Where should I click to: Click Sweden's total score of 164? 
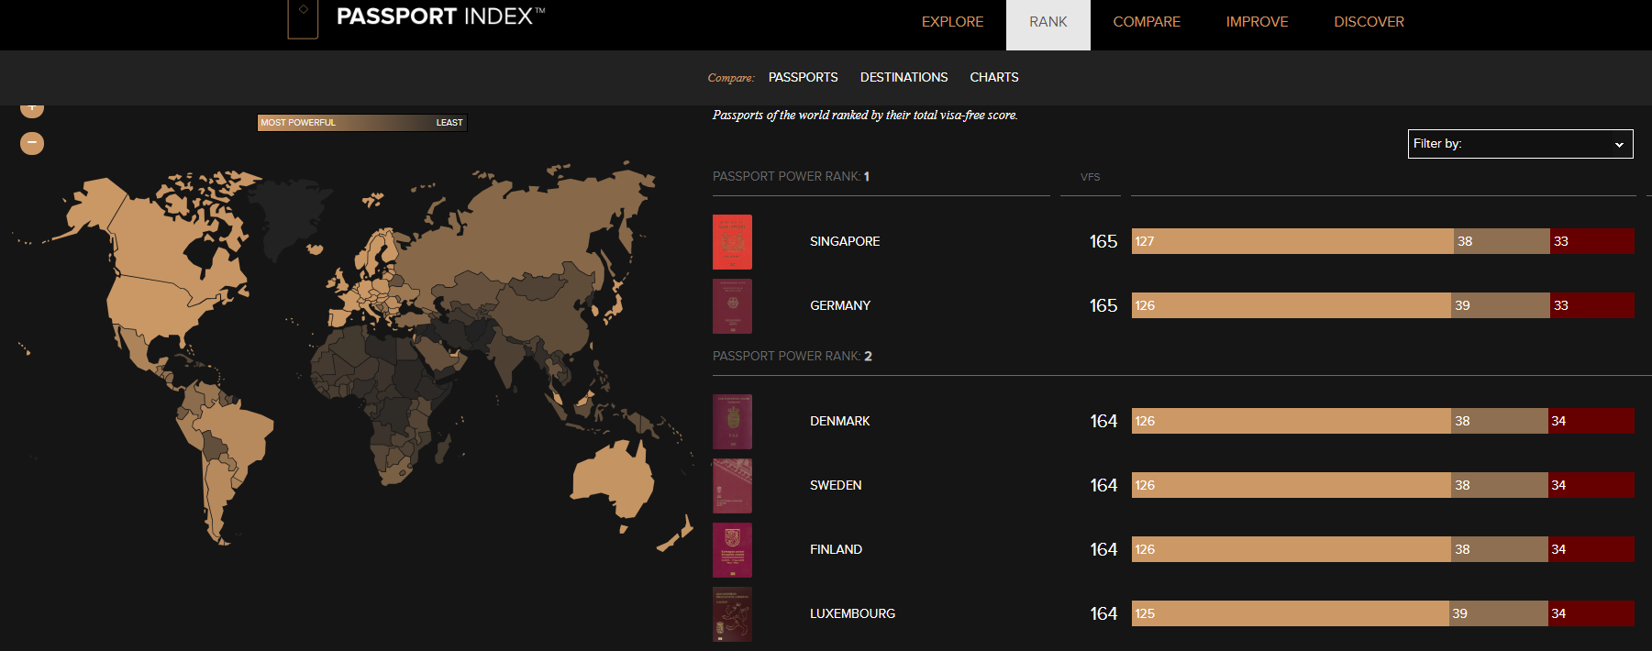coord(1103,485)
